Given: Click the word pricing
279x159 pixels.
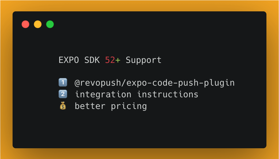Looking at the screenshot, I should (129, 107).
